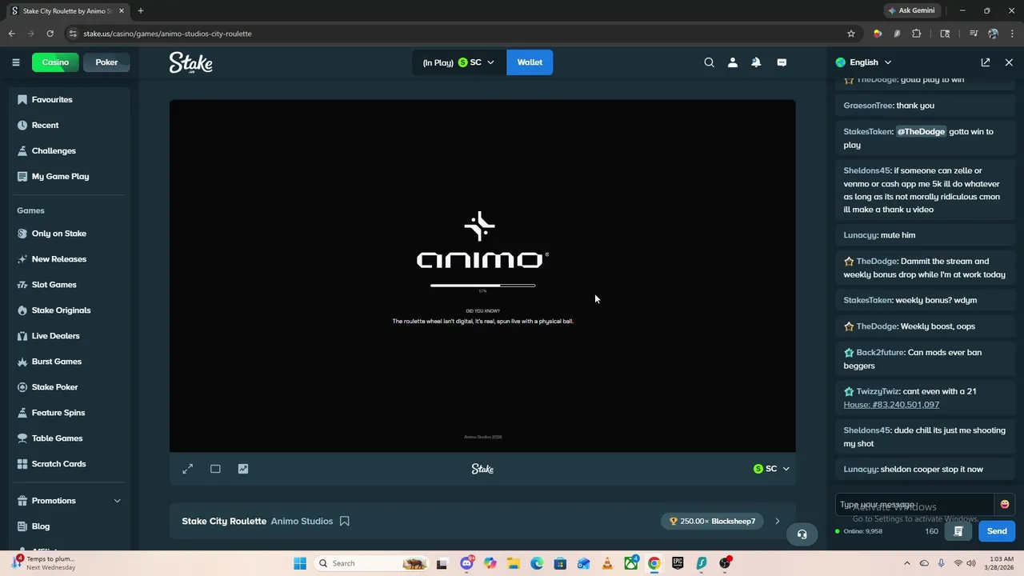Click the 250.00× Blacksheep7 badge
This screenshot has width=1024, height=576.
712,521
